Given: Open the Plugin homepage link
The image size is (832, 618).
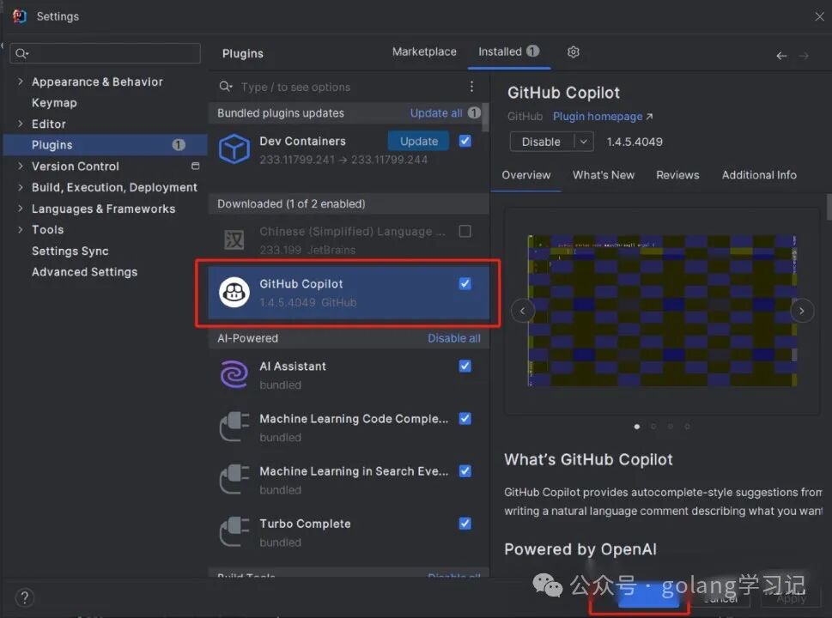Looking at the screenshot, I should 603,116.
